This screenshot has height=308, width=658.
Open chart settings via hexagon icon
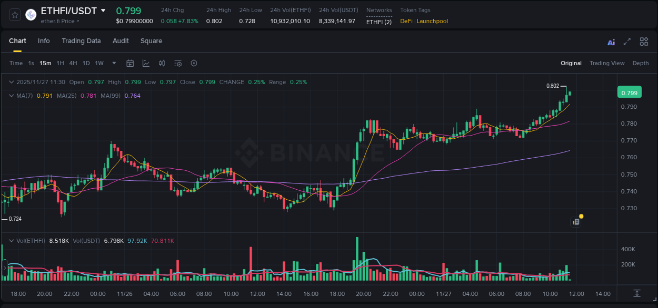click(x=193, y=63)
